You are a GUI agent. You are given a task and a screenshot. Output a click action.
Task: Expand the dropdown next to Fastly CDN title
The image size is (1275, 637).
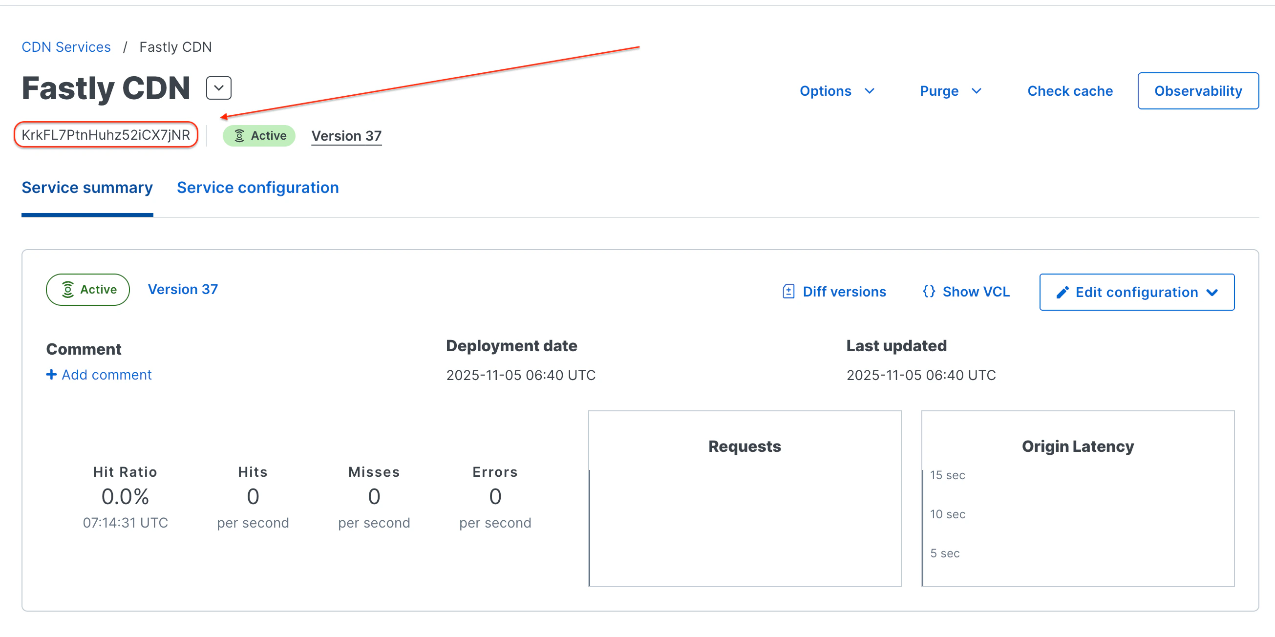pos(218,88)
